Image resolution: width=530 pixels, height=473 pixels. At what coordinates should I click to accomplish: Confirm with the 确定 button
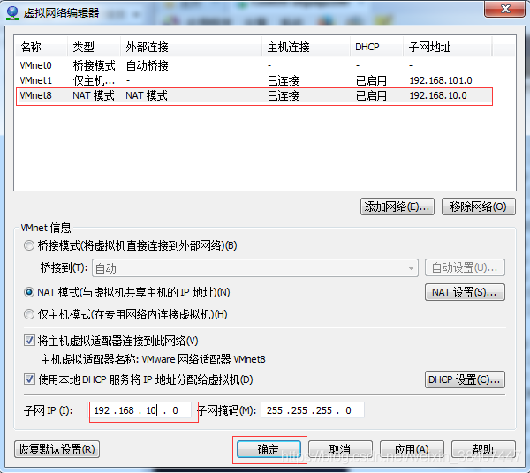point(269,449)
